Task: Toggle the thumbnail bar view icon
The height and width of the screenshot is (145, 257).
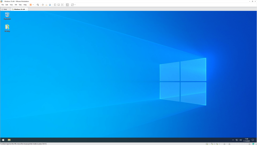Action: coord(58,5)
